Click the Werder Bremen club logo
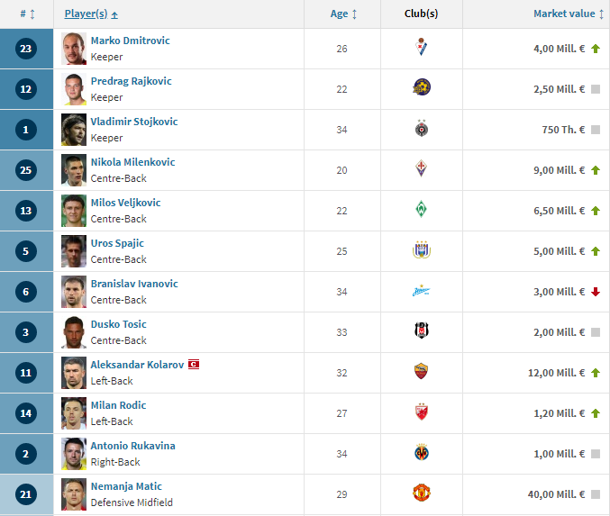This screenshot has width=610, height=516. pos(421,209)
